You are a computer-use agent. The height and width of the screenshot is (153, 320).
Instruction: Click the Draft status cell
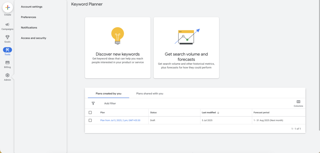(x=152, y=120)
